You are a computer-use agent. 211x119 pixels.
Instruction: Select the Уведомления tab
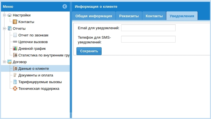point(182,16)
